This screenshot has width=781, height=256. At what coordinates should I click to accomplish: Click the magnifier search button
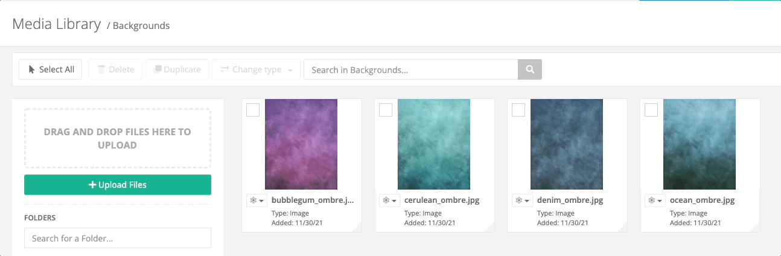[x=530, y=69]
